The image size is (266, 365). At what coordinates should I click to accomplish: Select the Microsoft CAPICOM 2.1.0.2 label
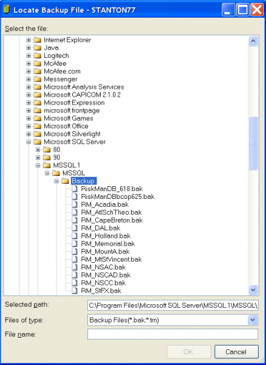point(82,95)
